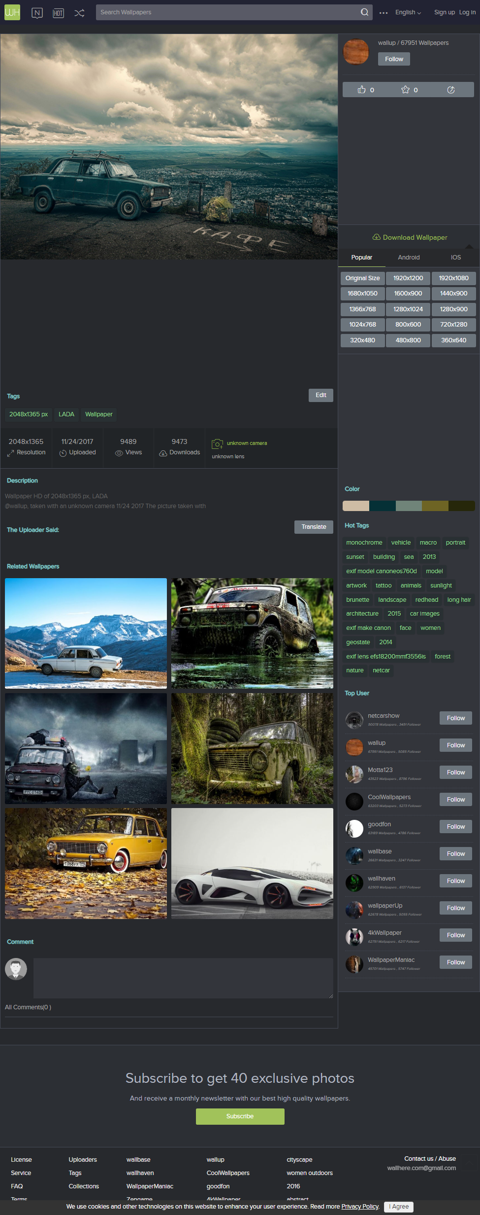This screenshot has height=1215, width=480.
Task: Click the Wallhere logo icon
Action: [x=12, y=12]
